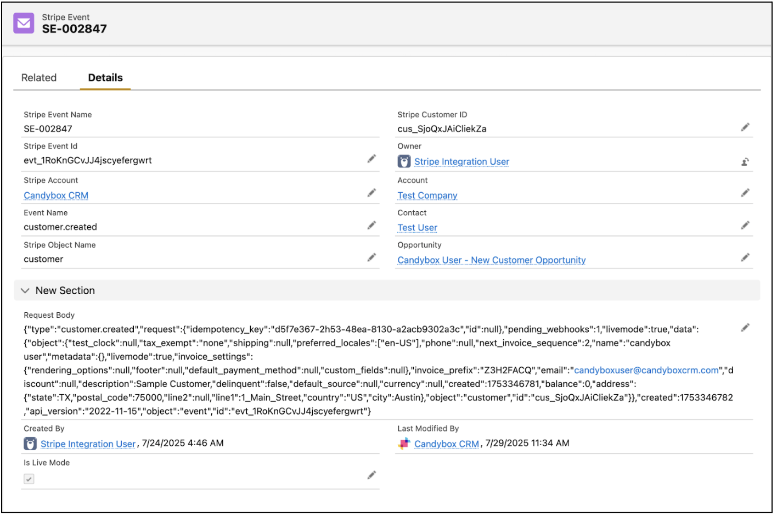Click the change owner icon

coord(745,162)
